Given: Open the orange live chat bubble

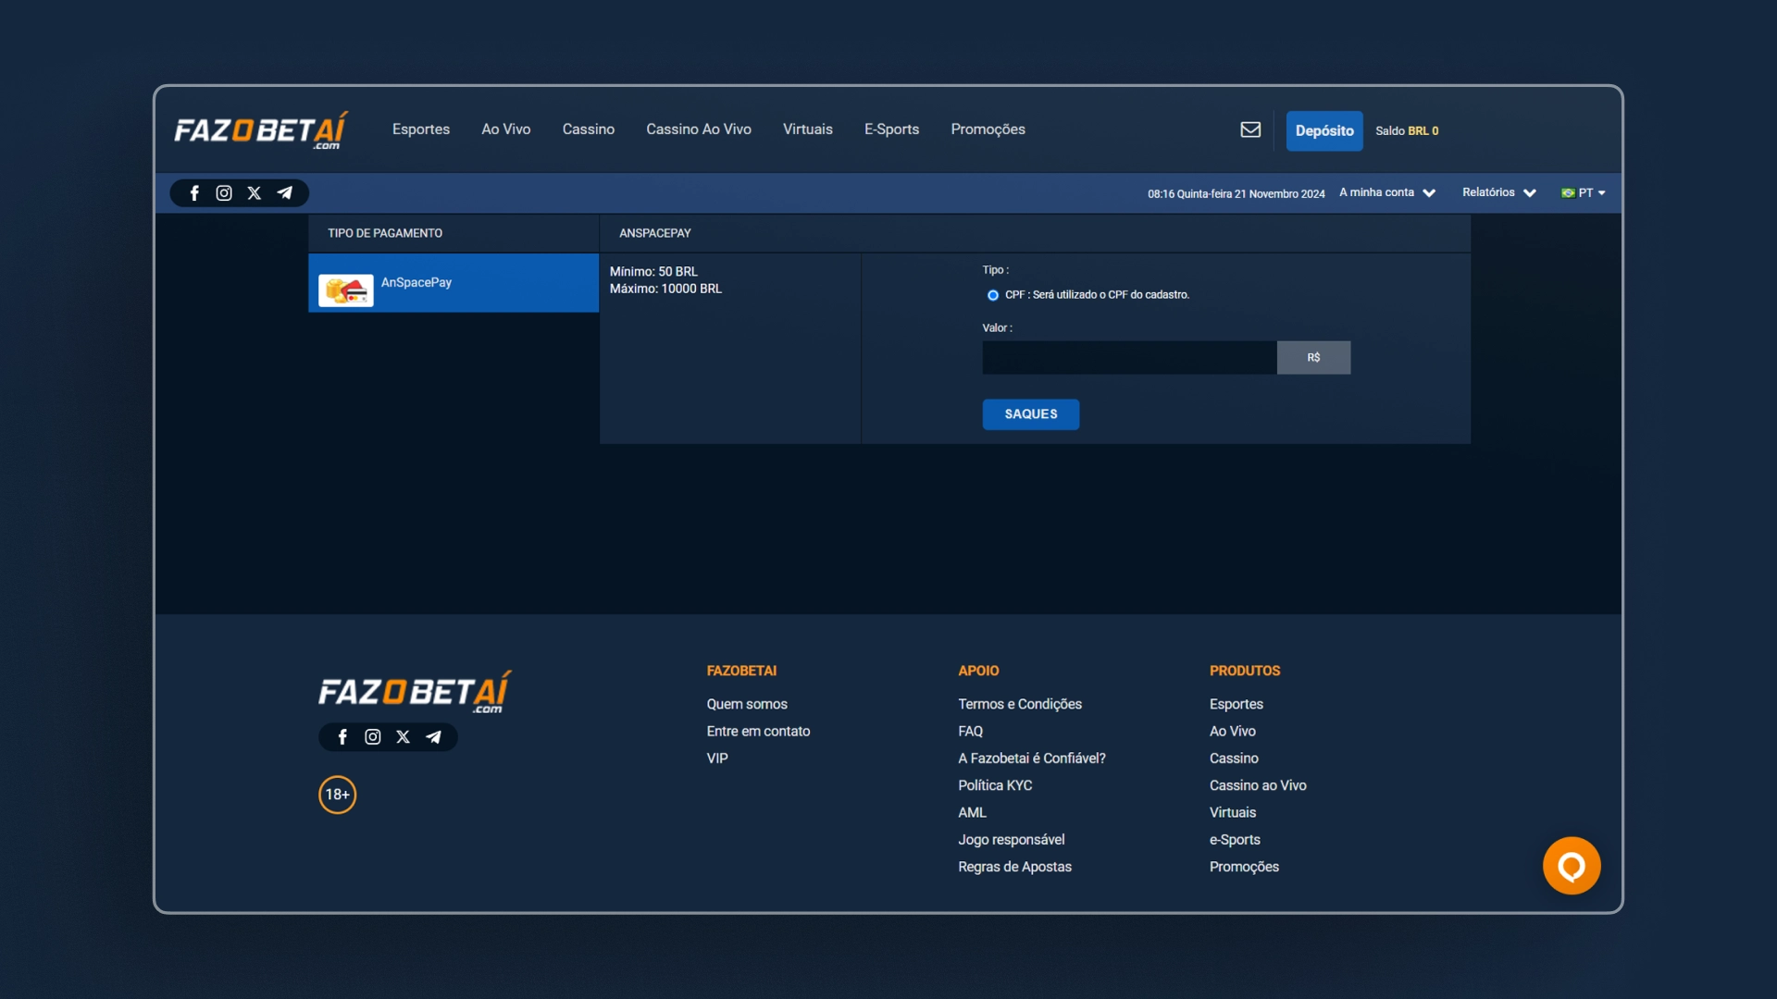Looking at the screenshot, I should pyautogui.click(x=1572, y=866).
